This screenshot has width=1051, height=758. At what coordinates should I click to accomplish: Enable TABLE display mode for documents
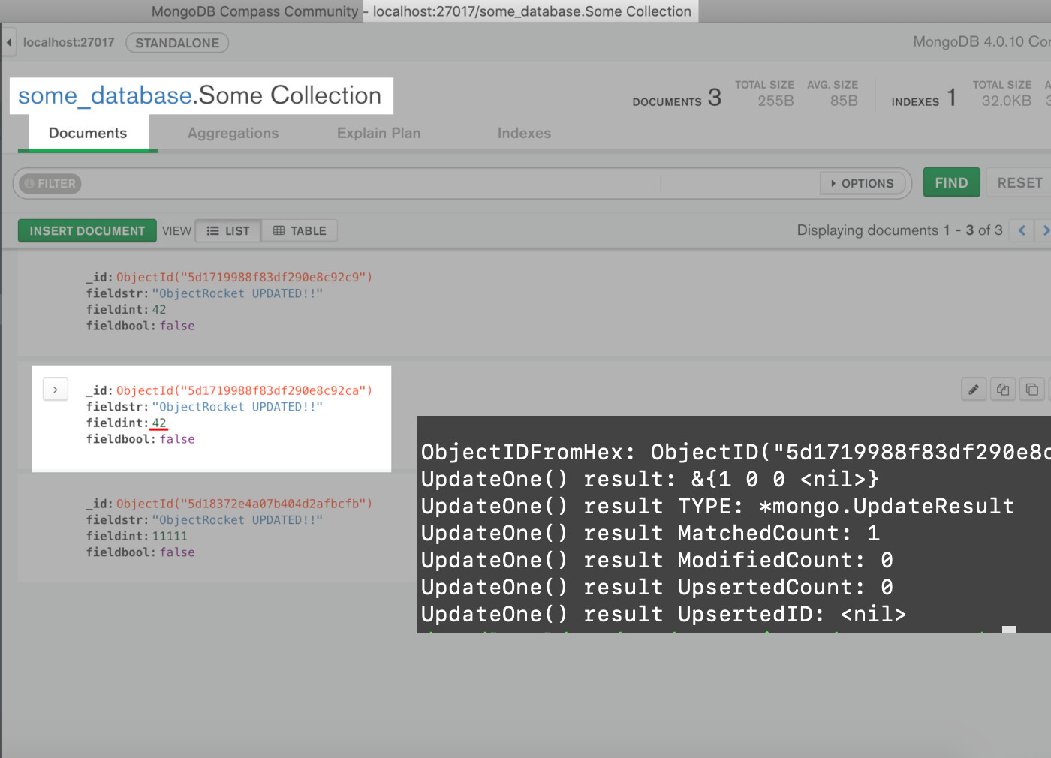pyautogui.click(x=300, y=230)
